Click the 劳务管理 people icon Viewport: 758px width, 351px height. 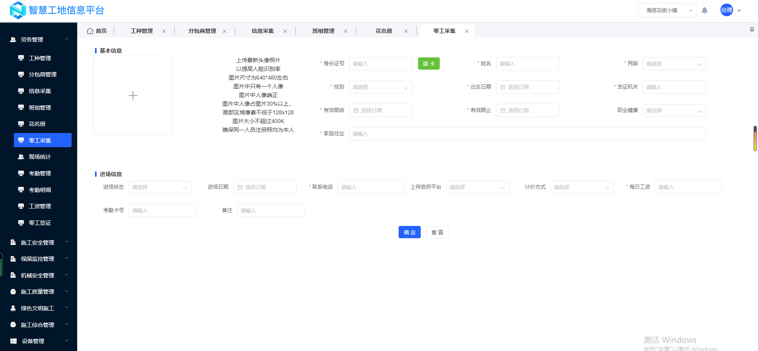click(x=13, y=40)
